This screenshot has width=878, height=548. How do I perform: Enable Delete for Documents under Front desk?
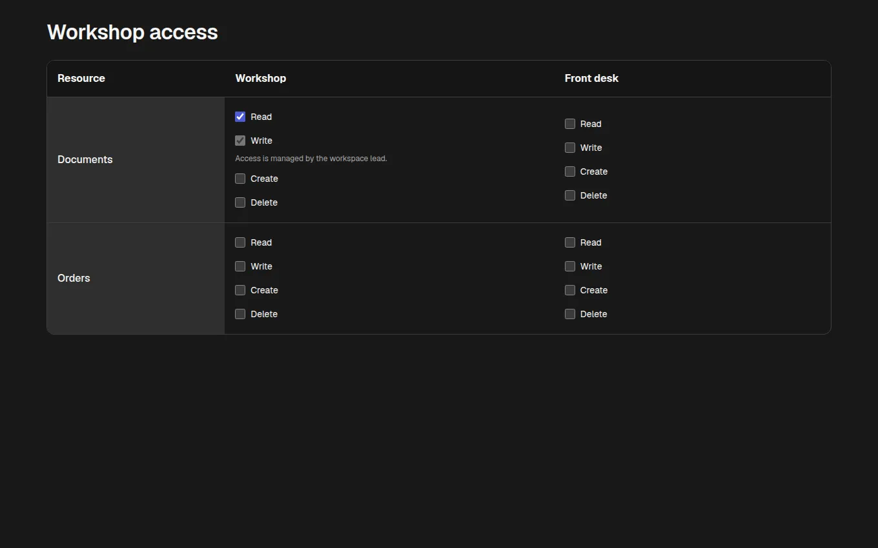[570, 195]
